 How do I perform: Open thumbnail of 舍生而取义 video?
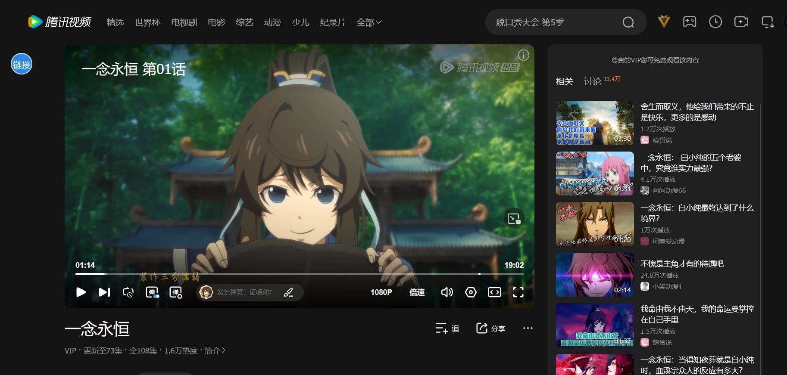pos(595,123)
